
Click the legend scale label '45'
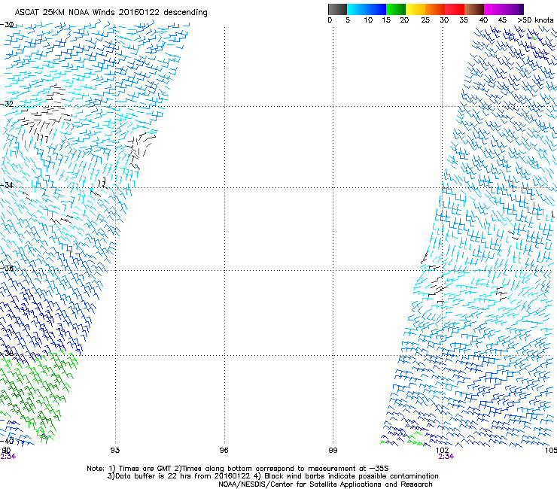(502, 20)
